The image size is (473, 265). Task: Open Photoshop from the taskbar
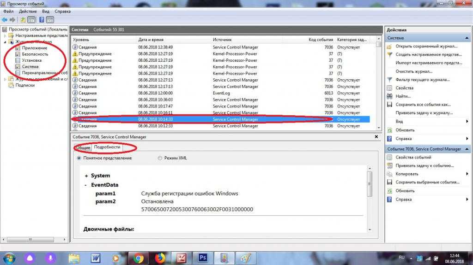(203, 259)
